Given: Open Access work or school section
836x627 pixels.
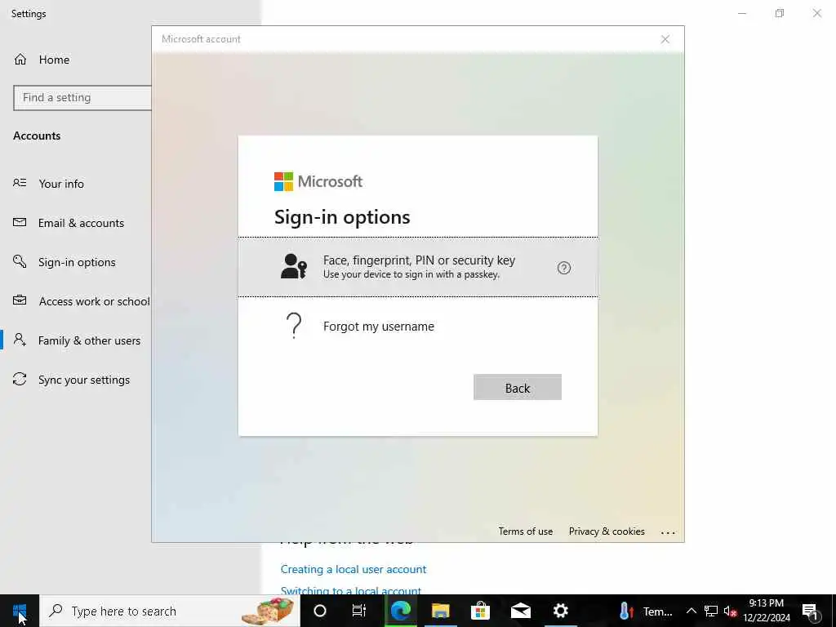Looking at the screenshot, I should click(81, 301).
